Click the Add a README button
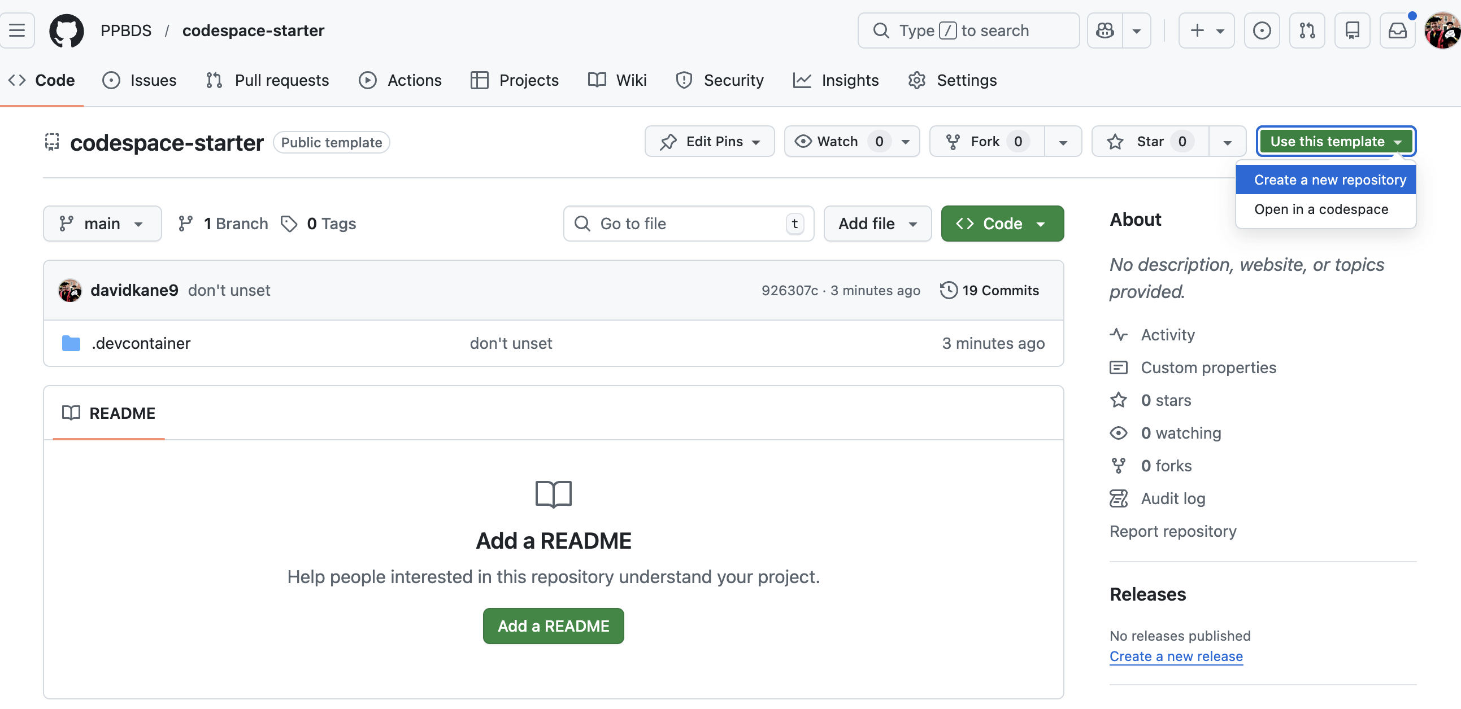Screen dimensions: 1461x709 click(x=553, y=625)
